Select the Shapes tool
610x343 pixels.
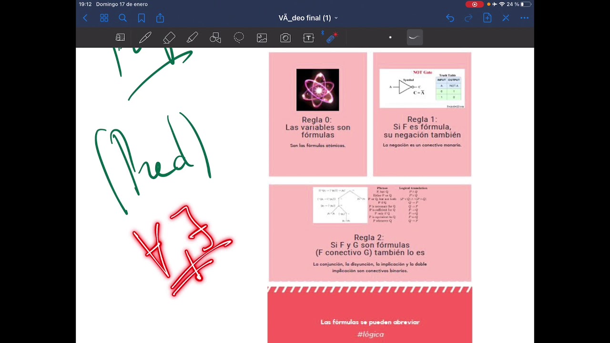pyautogui.click(x=215, y=38)
